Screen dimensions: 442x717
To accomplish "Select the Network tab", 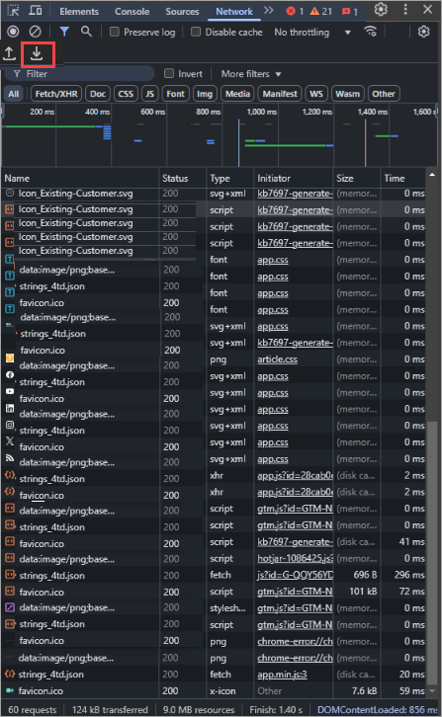I will (x=234, y=12).
